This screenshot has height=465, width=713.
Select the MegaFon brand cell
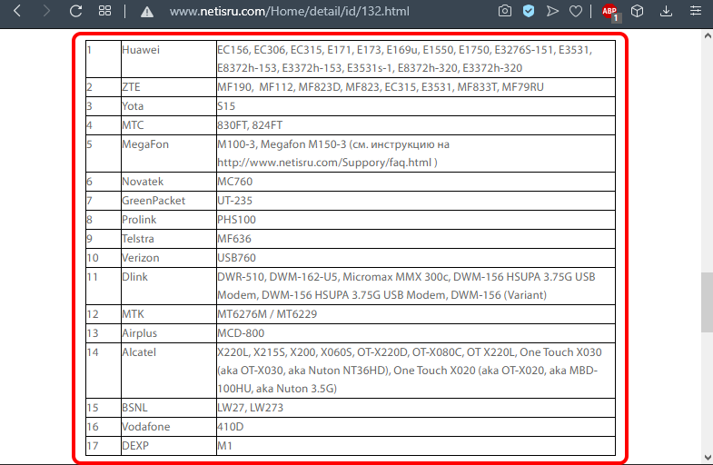[169, 153]
